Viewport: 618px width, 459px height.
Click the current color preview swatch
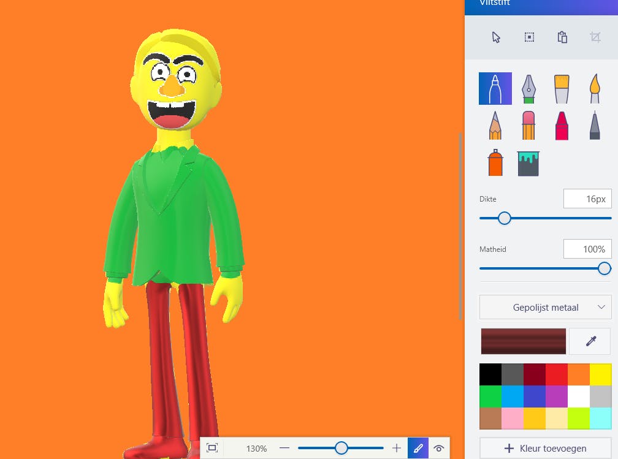coord(523,341)
